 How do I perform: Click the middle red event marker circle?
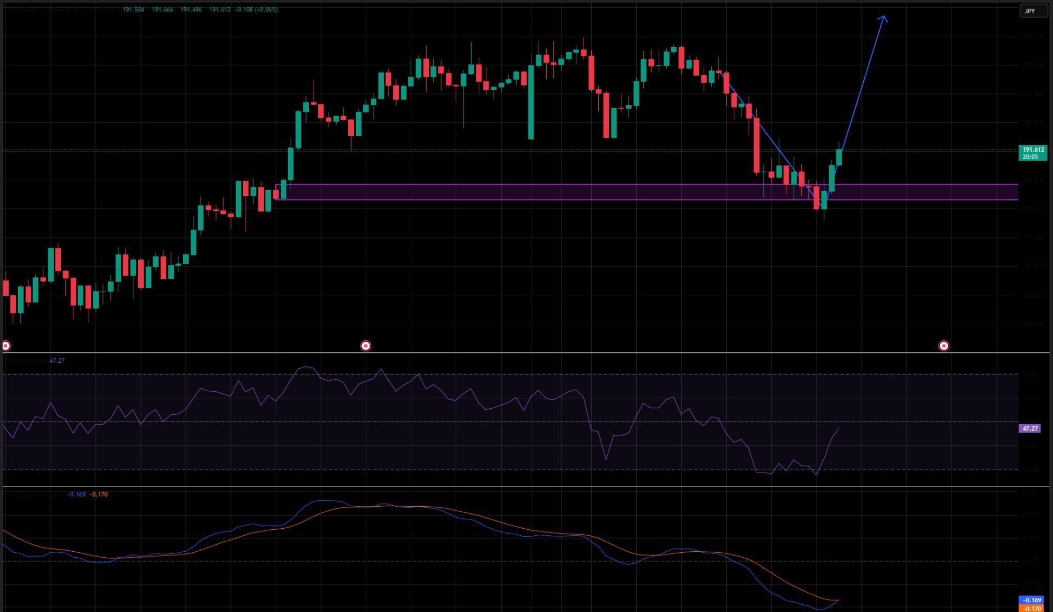tap(366, 346)
